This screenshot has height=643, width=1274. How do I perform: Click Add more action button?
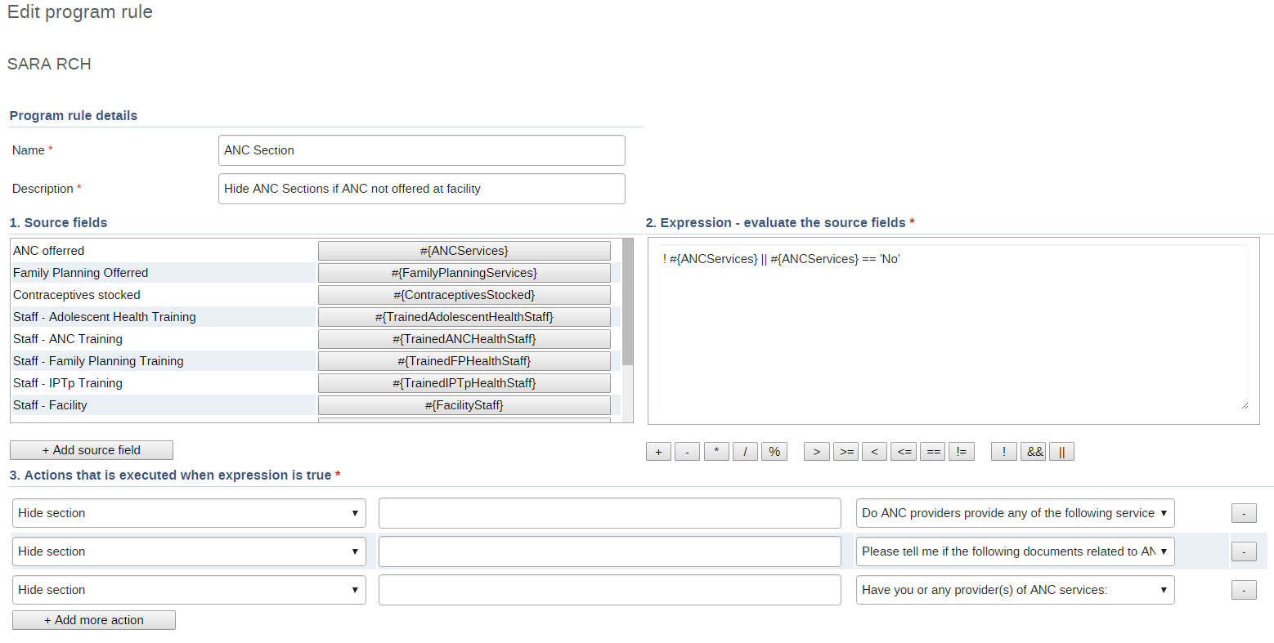(94, 620)
